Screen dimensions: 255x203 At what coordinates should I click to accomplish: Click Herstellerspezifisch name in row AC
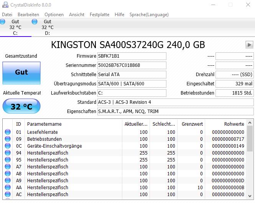48,195
